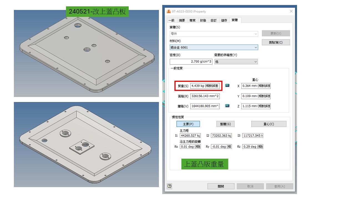Screen dimensions: 355x199
Task: Expand the 需要的準確度 dropdown
Action: (236, 62)
